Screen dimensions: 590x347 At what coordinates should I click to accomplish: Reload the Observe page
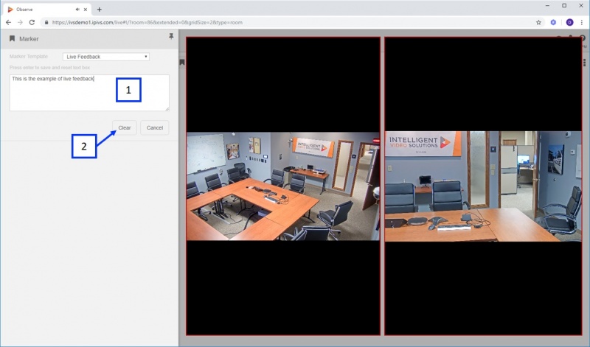click(32, 23)
